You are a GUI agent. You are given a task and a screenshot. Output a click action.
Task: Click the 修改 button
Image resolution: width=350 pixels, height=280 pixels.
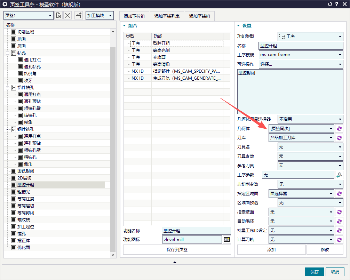[x=325, y=250]
